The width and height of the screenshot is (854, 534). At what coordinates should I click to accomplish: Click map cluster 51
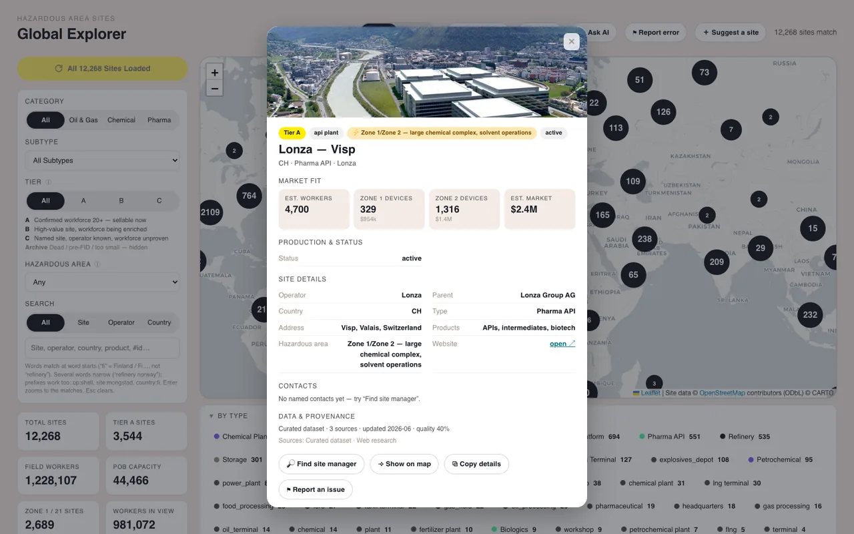640,79
